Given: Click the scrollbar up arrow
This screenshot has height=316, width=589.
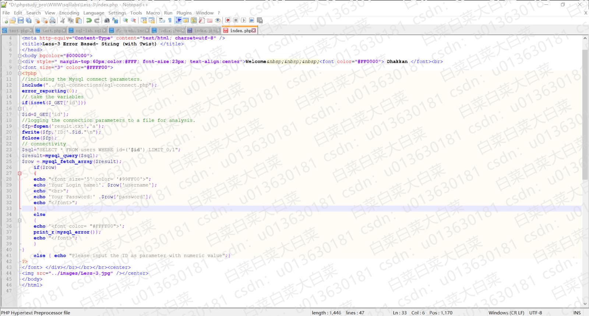Looking at the screenshot, I should click(x=585, y=38).
